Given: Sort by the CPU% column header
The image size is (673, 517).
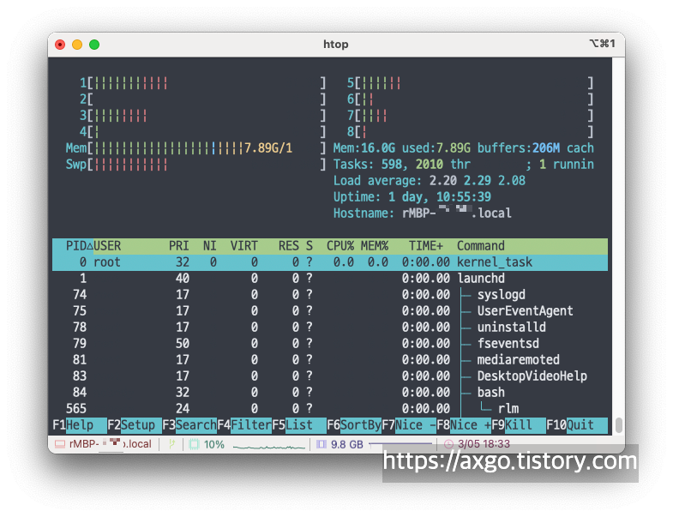Looking at the screenshot, I should pyautogui.click(x=340, y=246).
